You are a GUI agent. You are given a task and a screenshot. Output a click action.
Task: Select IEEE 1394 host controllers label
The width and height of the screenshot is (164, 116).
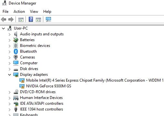[x=41, y=109]
